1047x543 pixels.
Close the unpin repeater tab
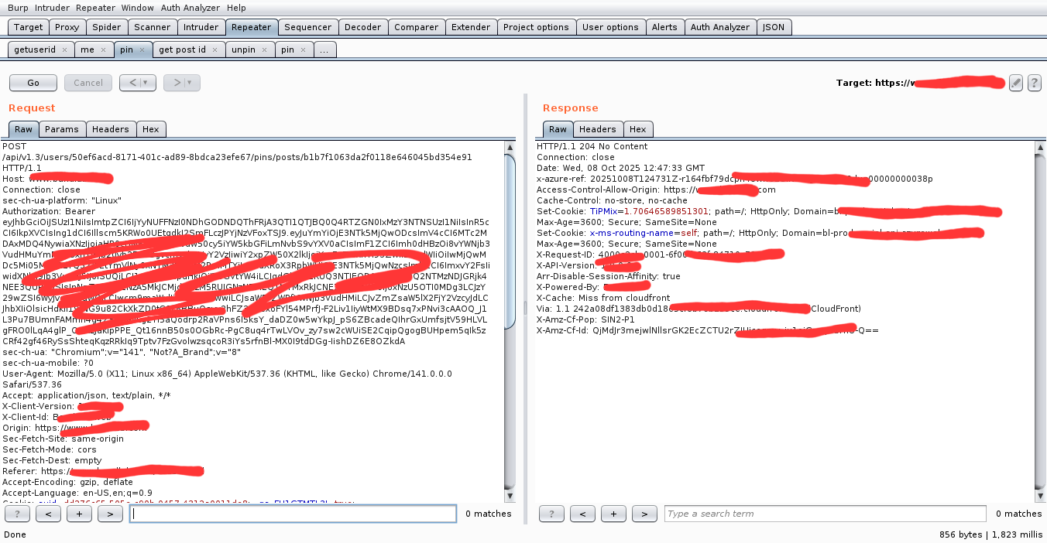(264, 50)
